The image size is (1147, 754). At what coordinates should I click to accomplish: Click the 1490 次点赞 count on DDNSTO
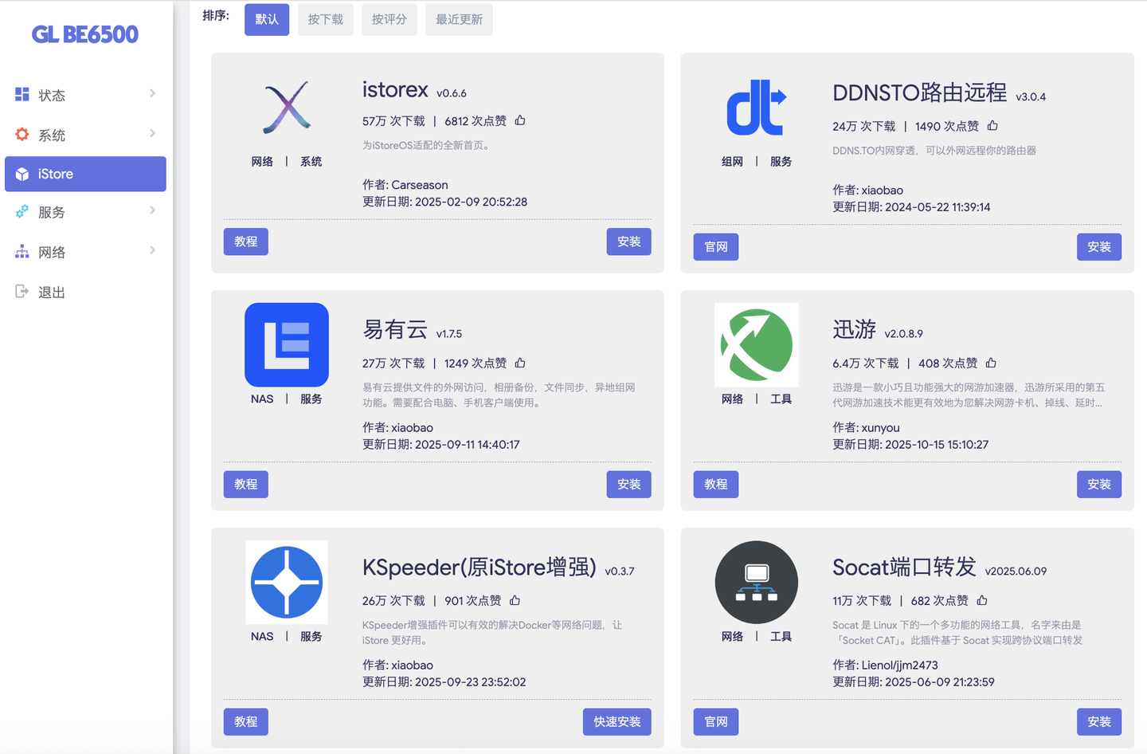(947, 126)
